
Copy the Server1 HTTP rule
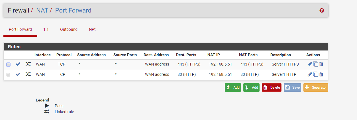pos(316,74)
